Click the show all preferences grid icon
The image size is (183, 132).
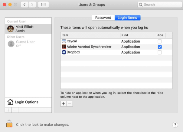pyautogui.click(x=43, y=5)
